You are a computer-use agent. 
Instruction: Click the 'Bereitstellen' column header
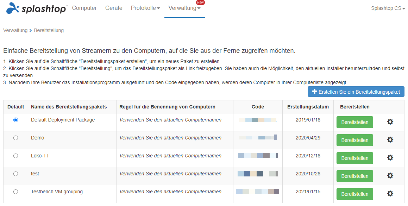click(354, 107)
